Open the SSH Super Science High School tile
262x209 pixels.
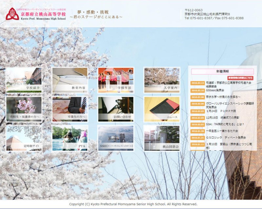[116, 138]
